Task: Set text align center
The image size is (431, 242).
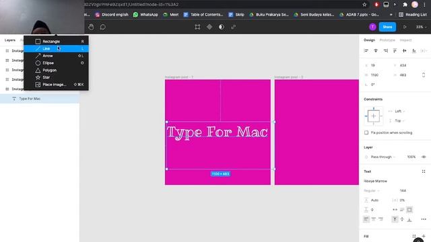Action: (x=374, y=219)
